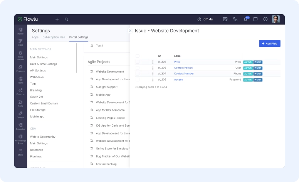This screenshot has height=182, width=299.
Task: Open Time Tracker in sidebar
Action: pos(20,56)
